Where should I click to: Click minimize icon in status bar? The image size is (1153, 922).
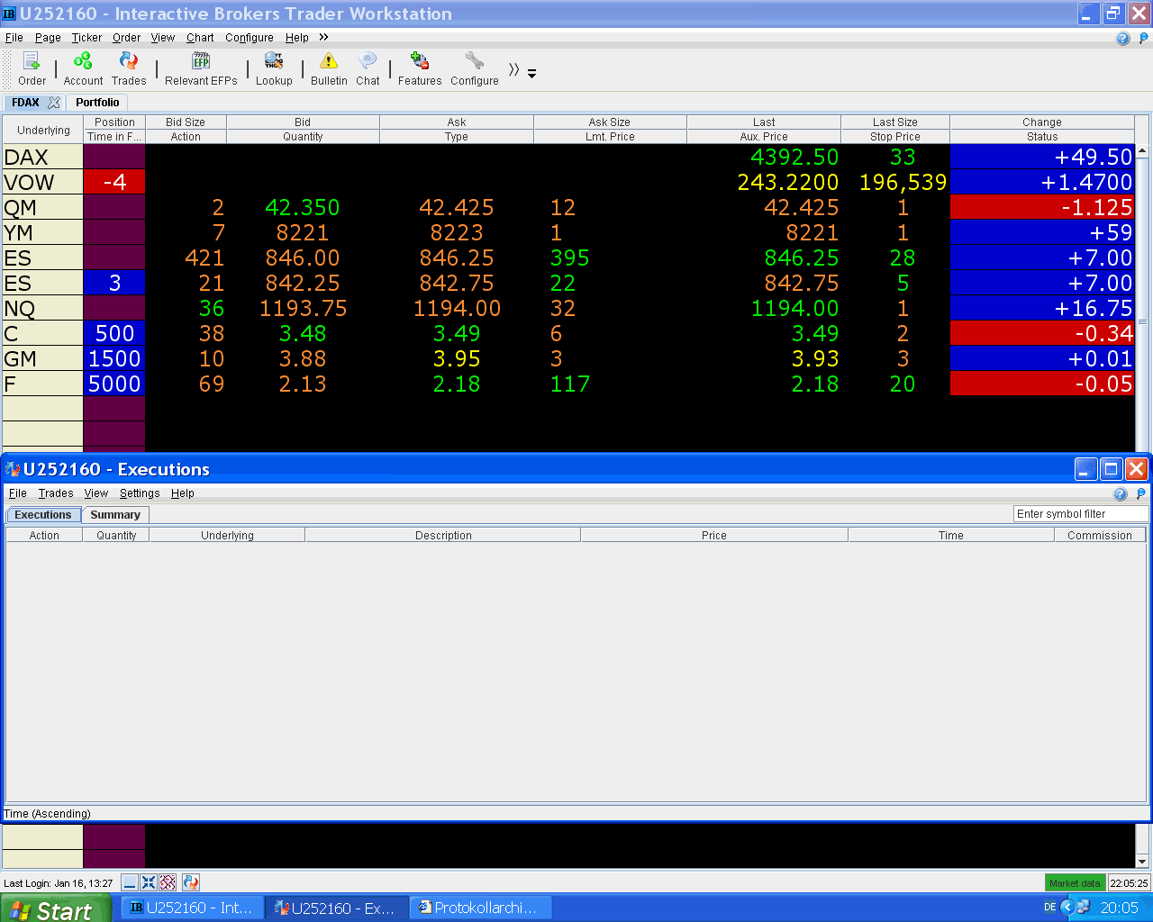(x=130, y=882)
